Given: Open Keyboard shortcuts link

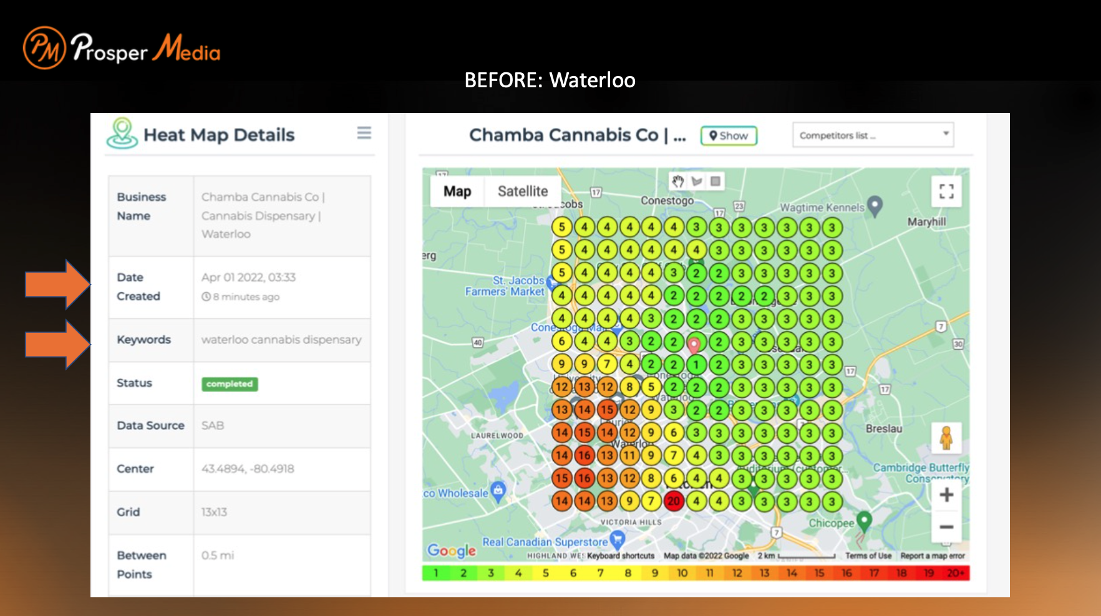Looking at the screenshot, I should coord(621,556).
